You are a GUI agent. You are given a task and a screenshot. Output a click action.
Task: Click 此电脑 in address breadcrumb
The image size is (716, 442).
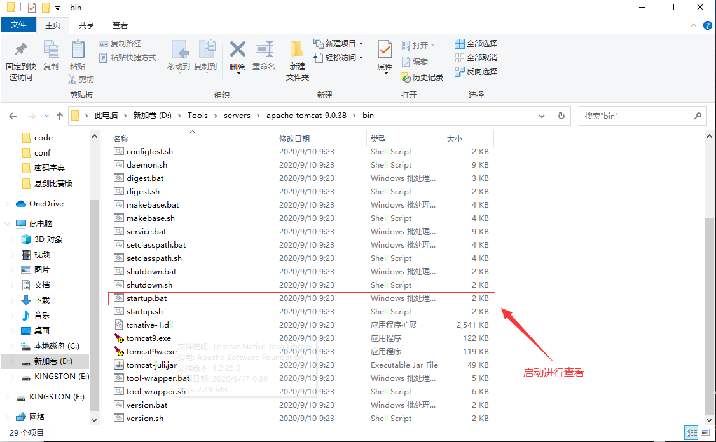(106, 116)
